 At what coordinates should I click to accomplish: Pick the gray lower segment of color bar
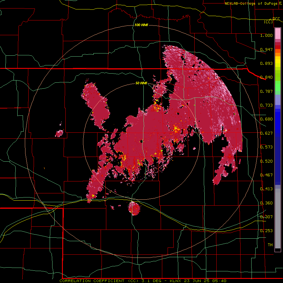278,219
